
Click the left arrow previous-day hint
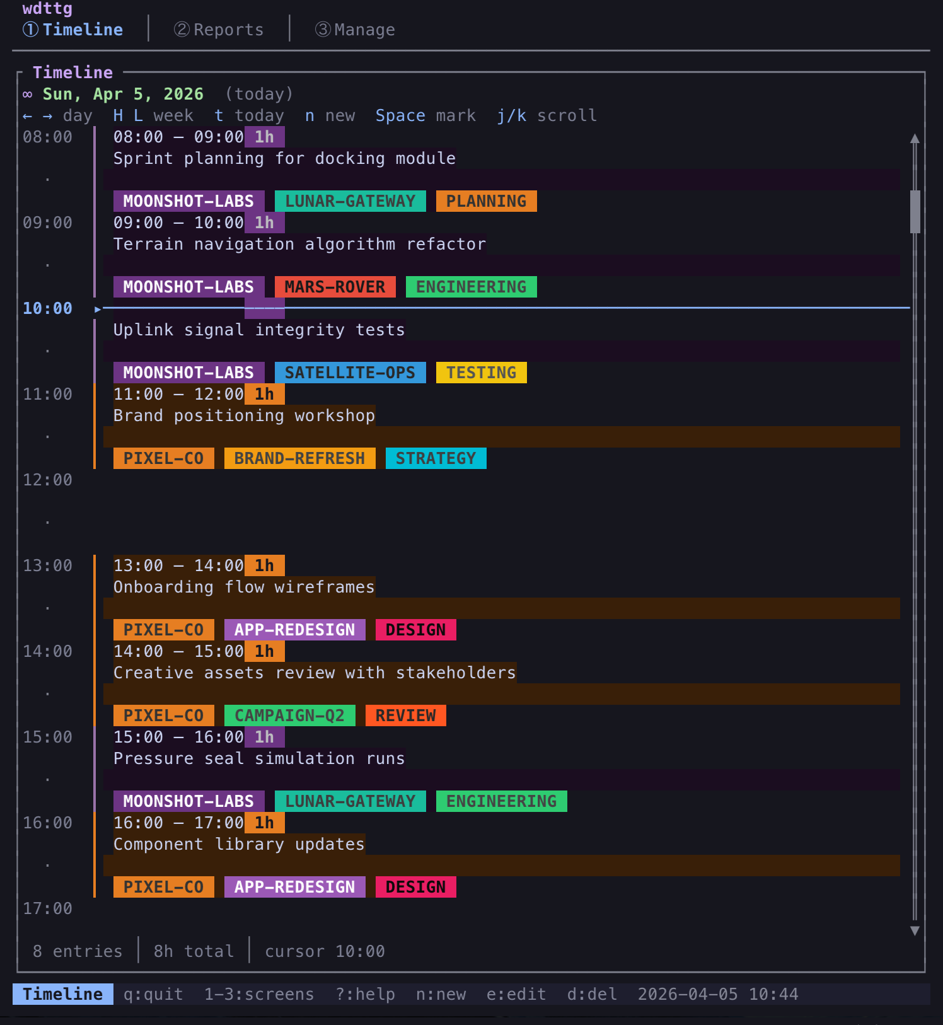28,116
